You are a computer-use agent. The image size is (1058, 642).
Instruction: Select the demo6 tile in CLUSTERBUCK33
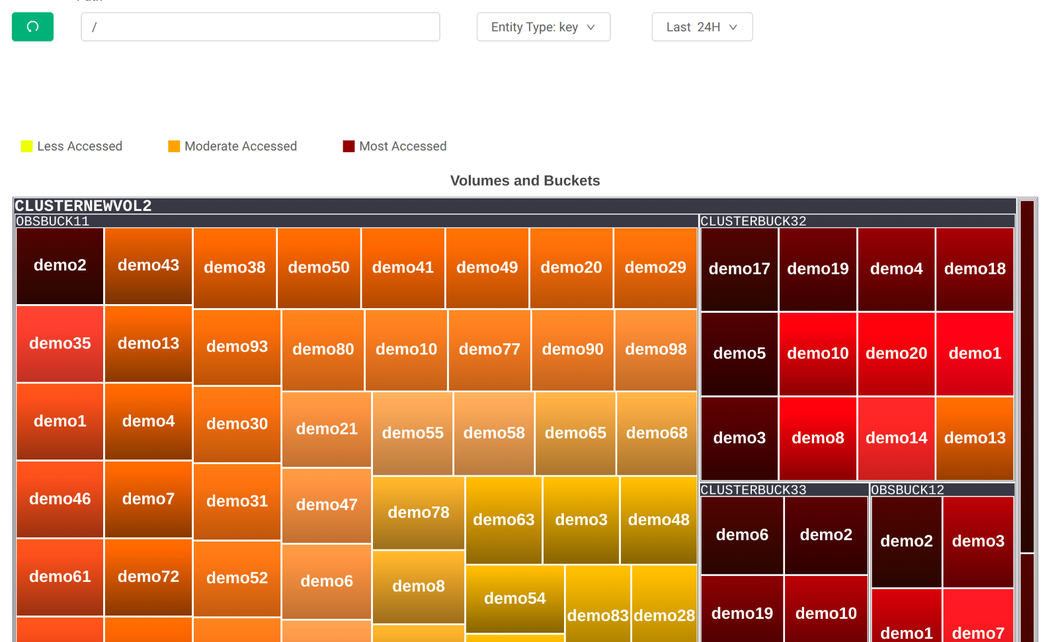click(742, 535)
